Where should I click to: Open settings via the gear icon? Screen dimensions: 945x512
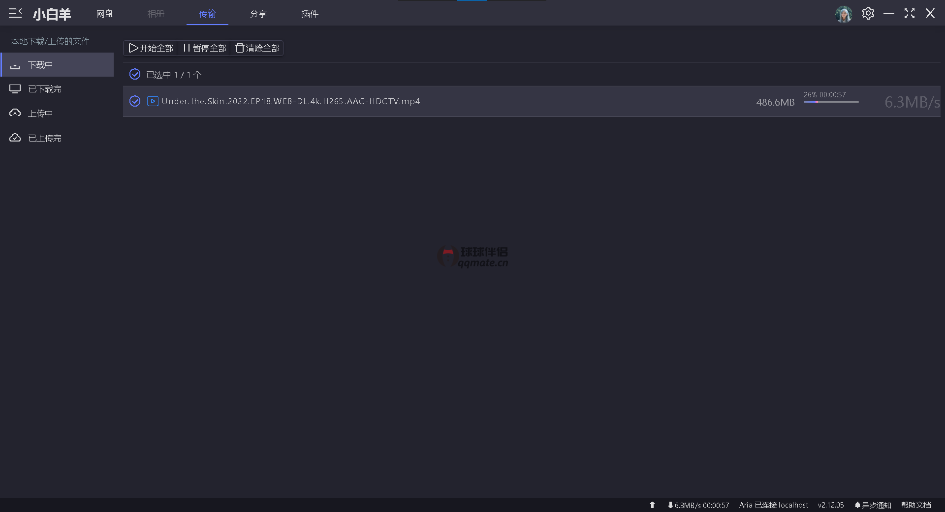tap(868, 14)
